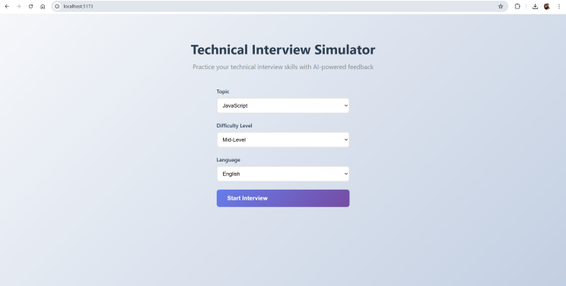
Task: Open the downloads icon in toolbar
Action: tap(535, 7)
